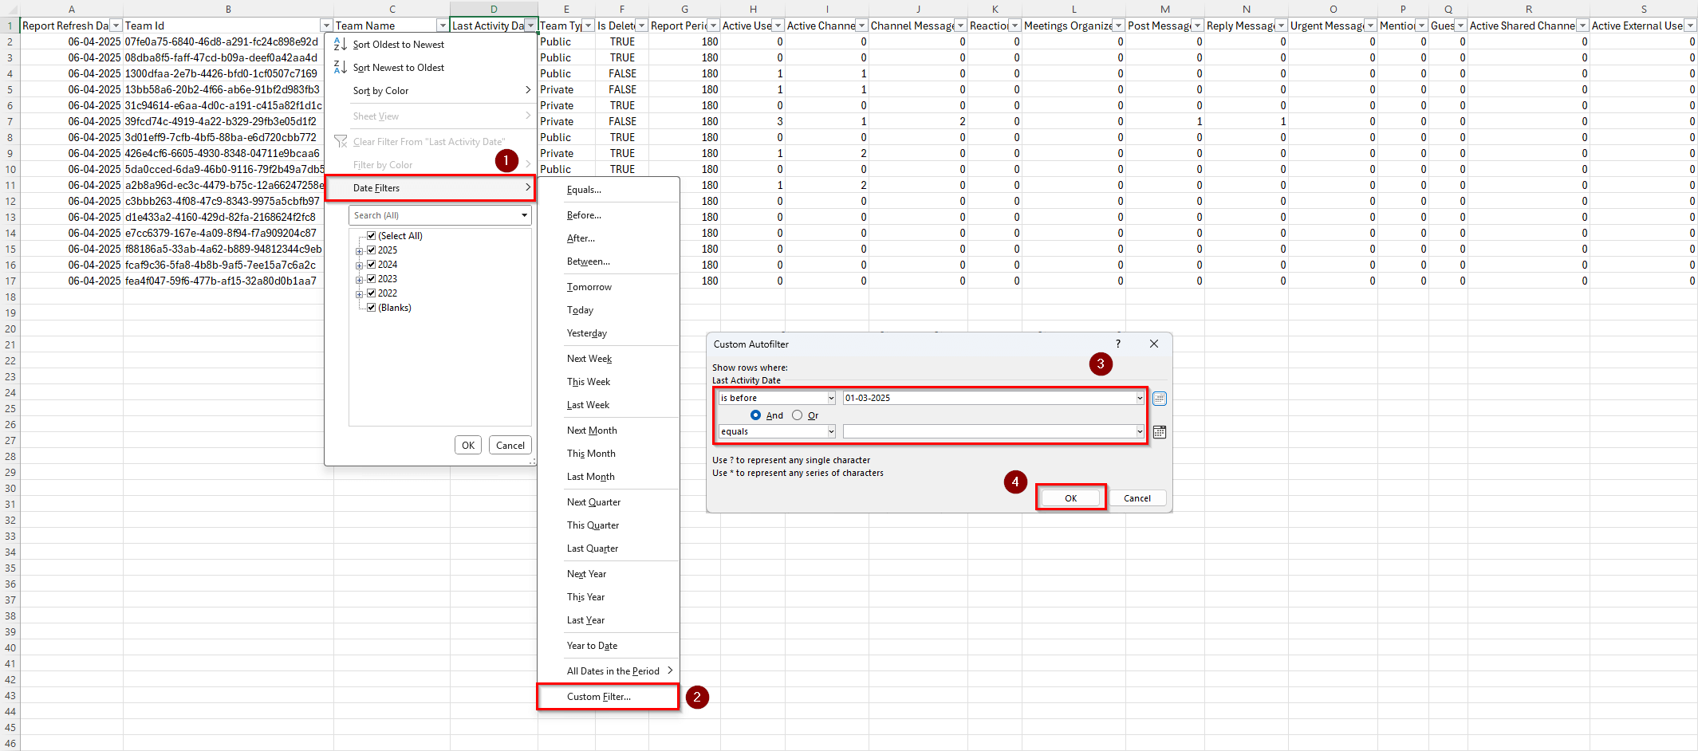Viewport: 1698px width, 751px height.
Task: Select the Or radio button
Action: pos(797,415)
